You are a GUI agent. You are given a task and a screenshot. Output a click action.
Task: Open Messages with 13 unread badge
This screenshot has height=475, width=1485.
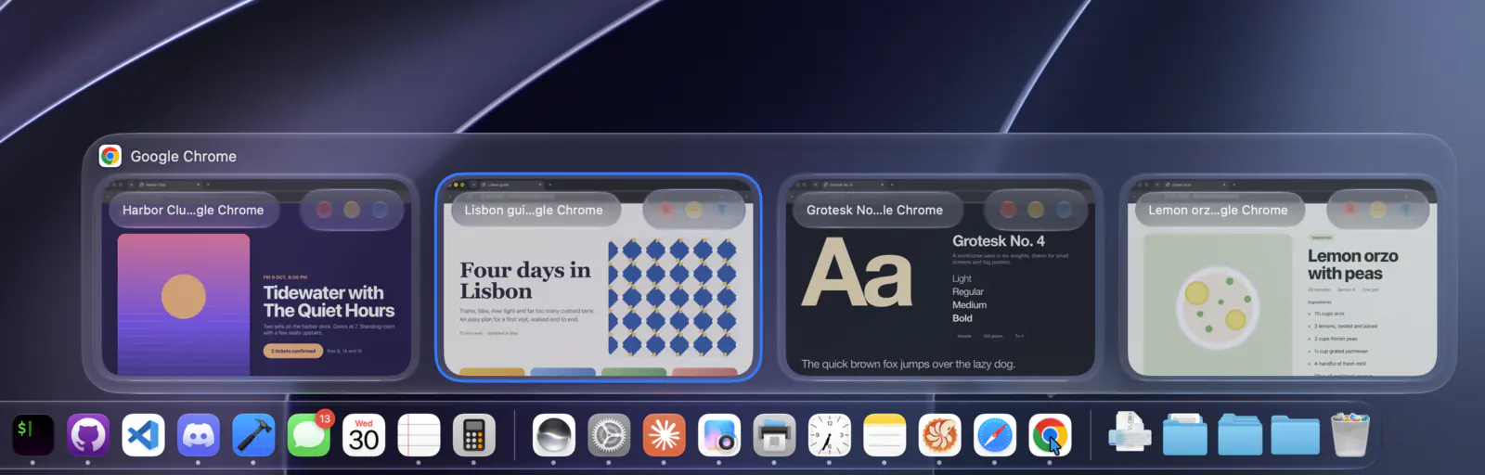click(x=309, y=435)
